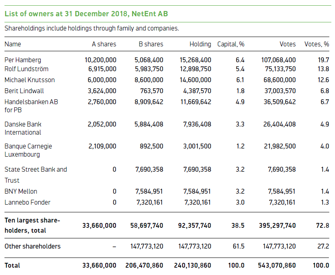Click Other shareholders capital percent 61.5
The width and height of the screenshot is (335, 275).
click(239, 247)
